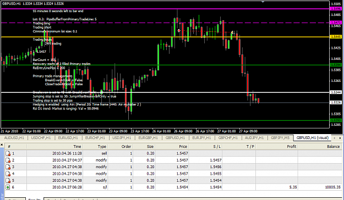Screen dimensions: 344x200
Task: Switch to the AUDUSD,H1 chart tab
Action: click(x=14, y=138)
